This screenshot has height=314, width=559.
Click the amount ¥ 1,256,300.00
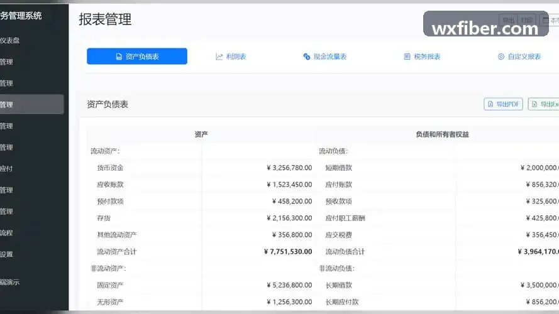(x=289, y=301)
